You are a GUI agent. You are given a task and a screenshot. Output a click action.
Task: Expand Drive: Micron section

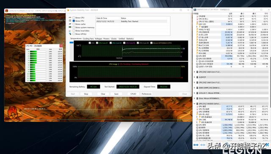[194, 99]
